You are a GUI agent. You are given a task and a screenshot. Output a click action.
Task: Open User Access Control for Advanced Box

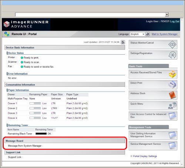153,116
